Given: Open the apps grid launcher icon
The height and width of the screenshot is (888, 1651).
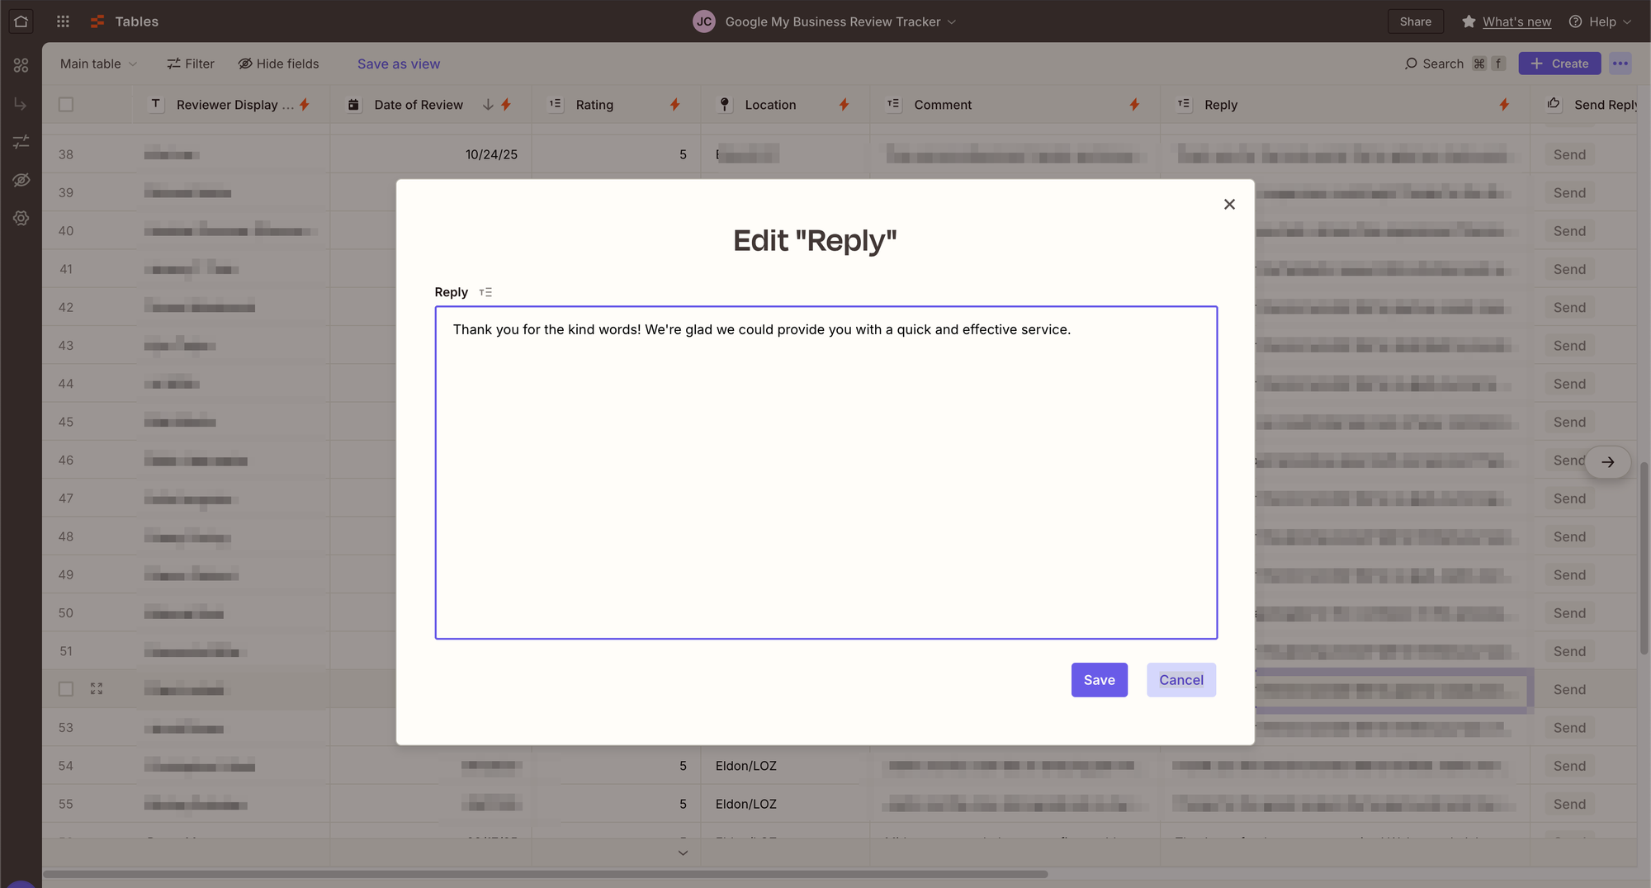Looking at the screenshot, I should [63, 21].
